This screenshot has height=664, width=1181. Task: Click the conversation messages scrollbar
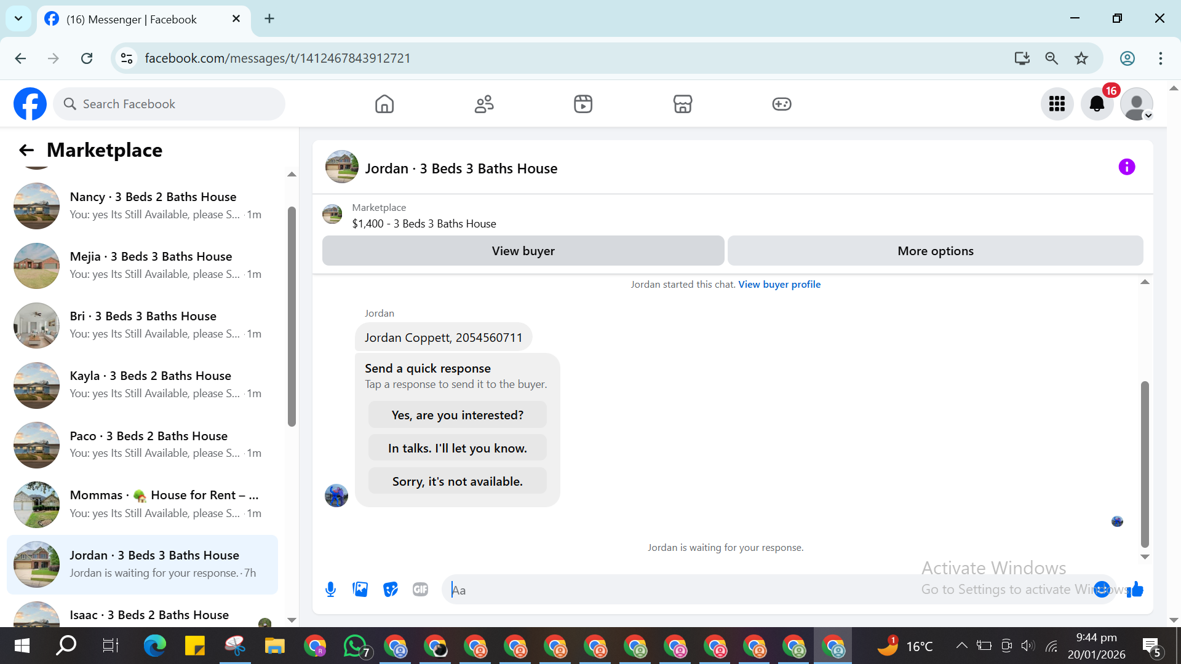click(1145, 464)
